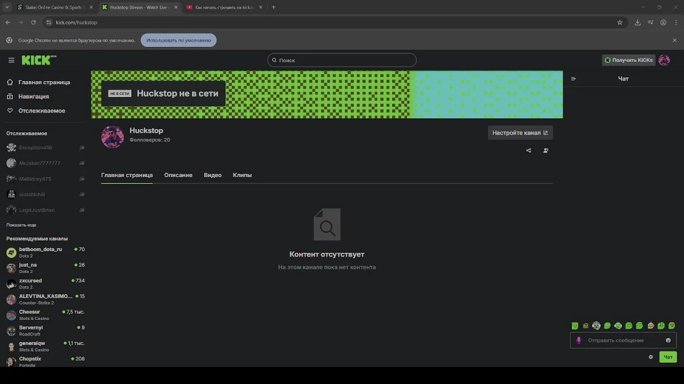
Task: Insert the headphones emote in the chat row
Action: 596,326
